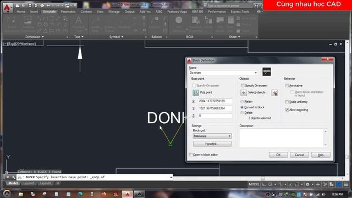
Task: Click the command line customize wrench icon
Action: pyautogui.click(x=13, y=177)
